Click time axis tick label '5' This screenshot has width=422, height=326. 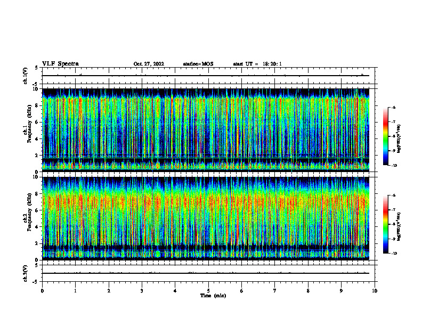point(208,291)
